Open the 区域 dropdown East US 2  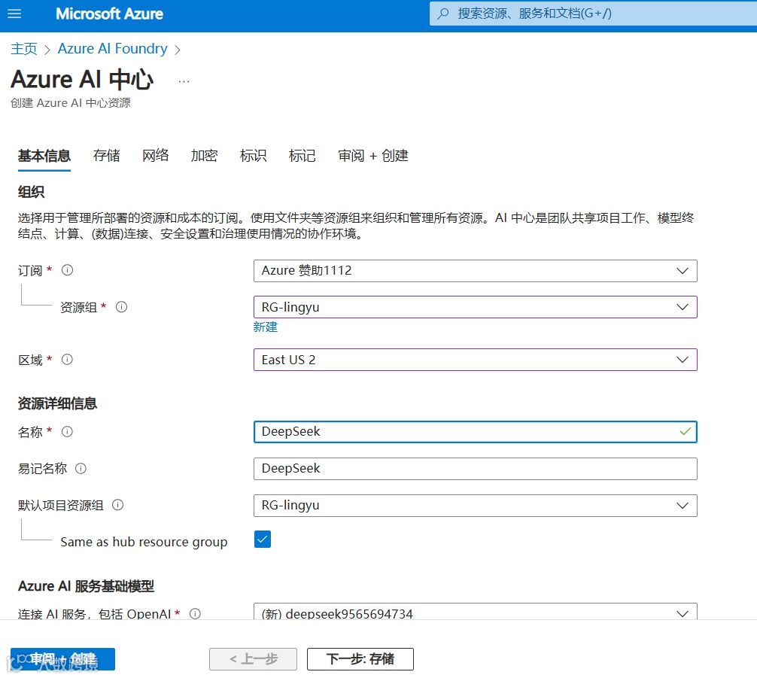point(475,360)
